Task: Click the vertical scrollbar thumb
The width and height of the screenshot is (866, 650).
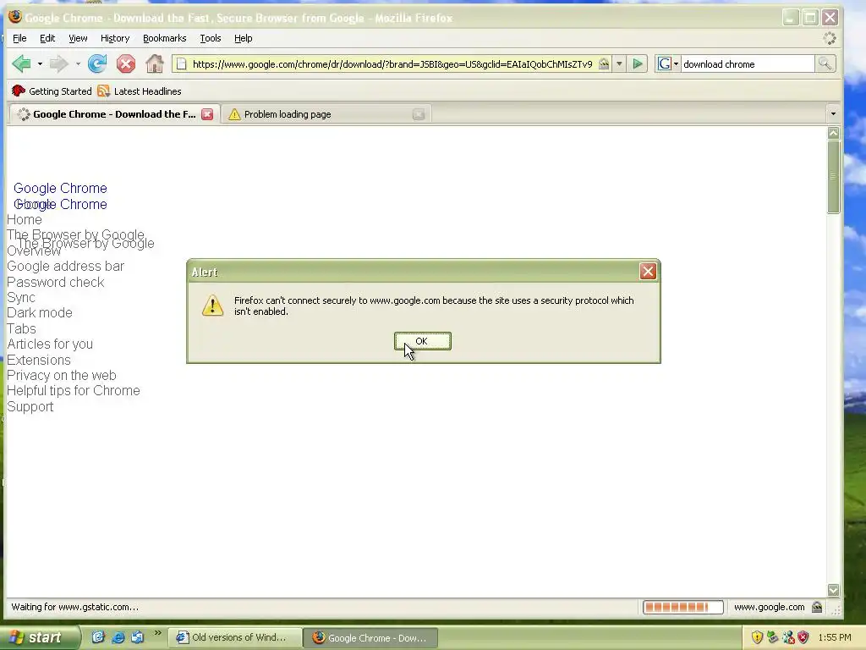Action: pyautogui.click(x=833, y=177)
